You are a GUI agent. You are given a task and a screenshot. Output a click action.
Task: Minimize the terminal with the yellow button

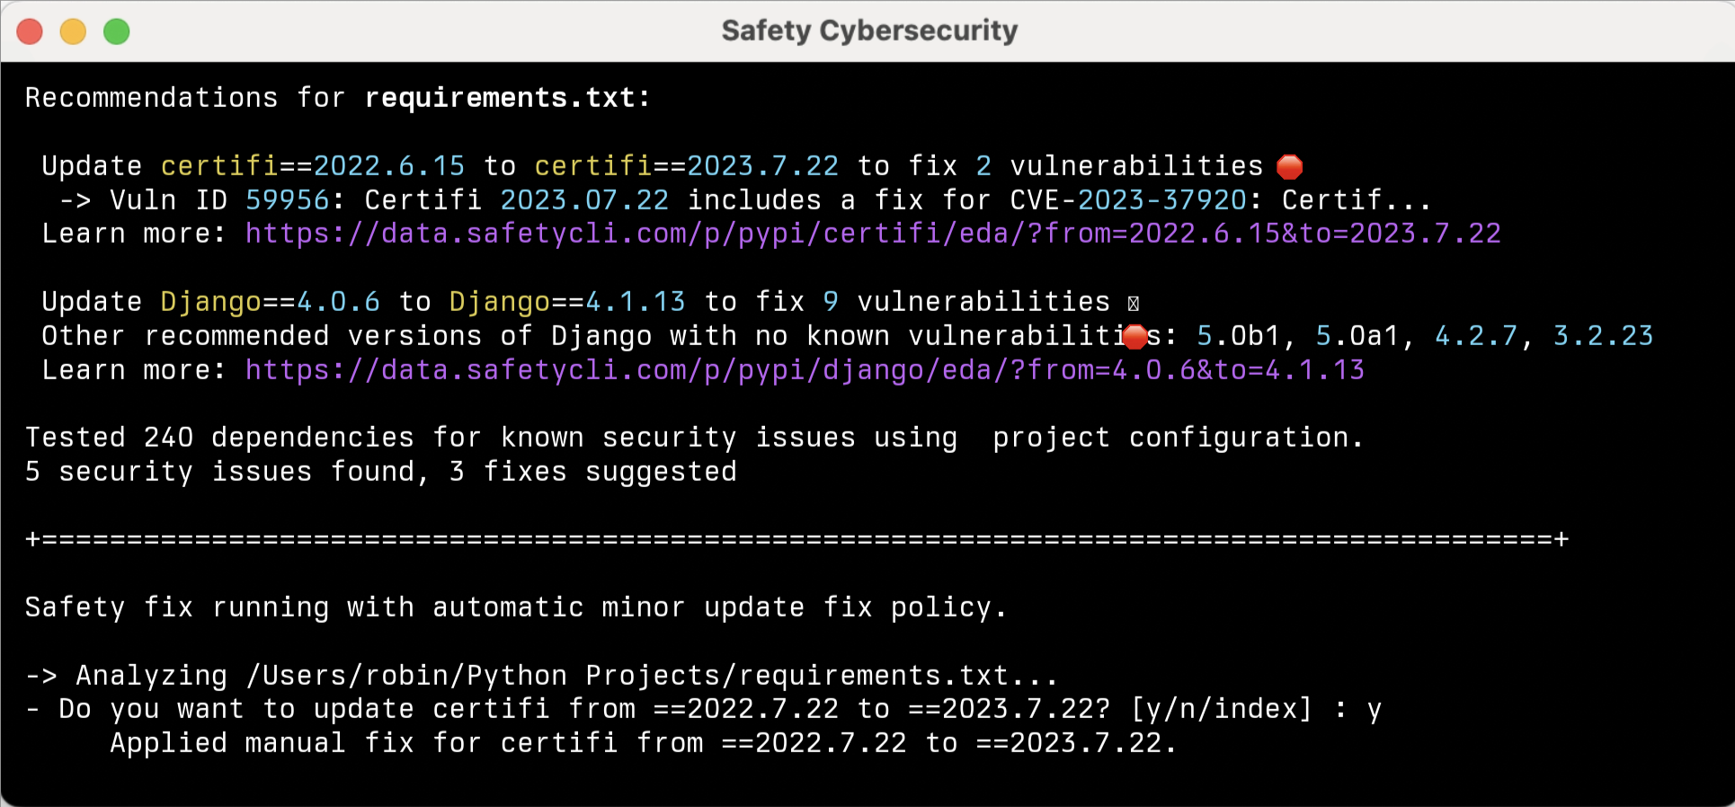click(x=73, y=32)
